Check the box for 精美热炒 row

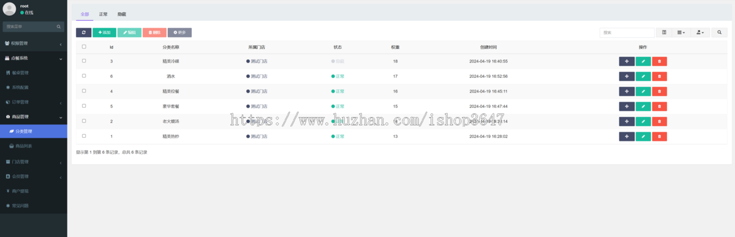[84, 136]
